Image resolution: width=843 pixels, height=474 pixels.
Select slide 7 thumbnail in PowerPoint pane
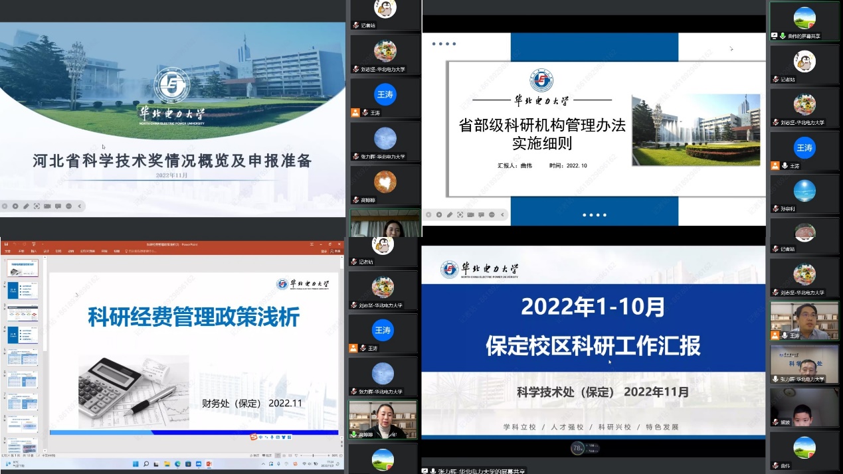coord(23,402)
